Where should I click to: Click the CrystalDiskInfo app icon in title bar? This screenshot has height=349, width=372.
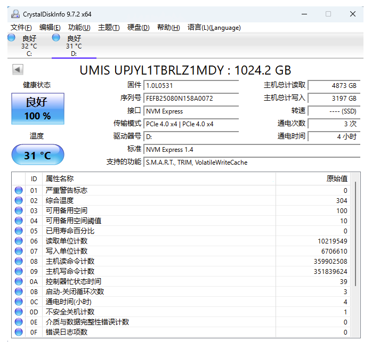click(x=15, y=14)
